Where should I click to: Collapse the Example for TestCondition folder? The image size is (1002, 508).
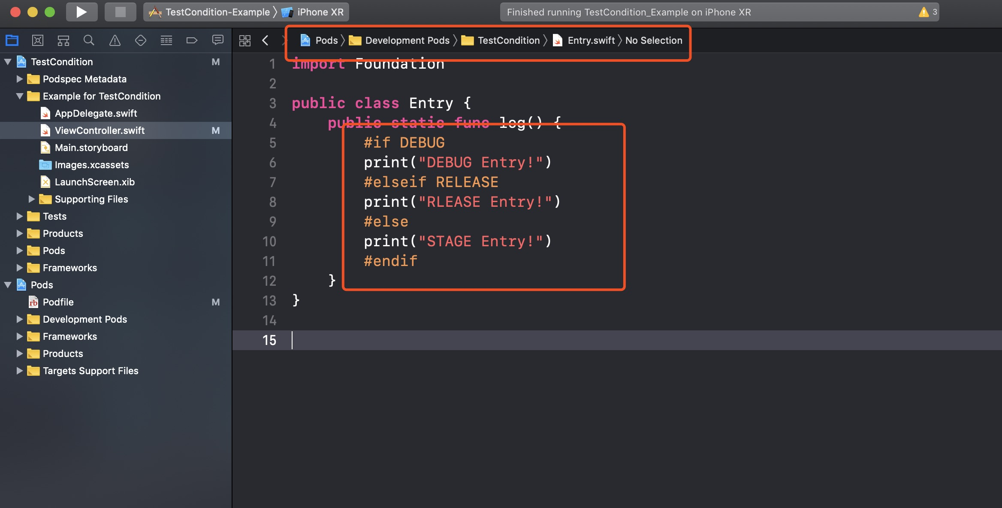[x=20, y=96]
